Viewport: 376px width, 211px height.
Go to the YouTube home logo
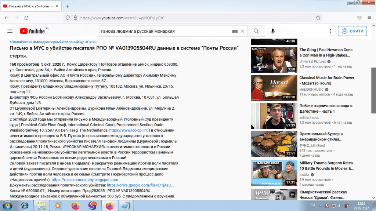[32, 31]
